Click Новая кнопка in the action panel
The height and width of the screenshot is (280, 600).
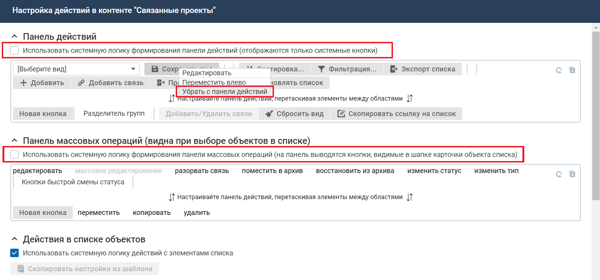(x=43, y=114)
